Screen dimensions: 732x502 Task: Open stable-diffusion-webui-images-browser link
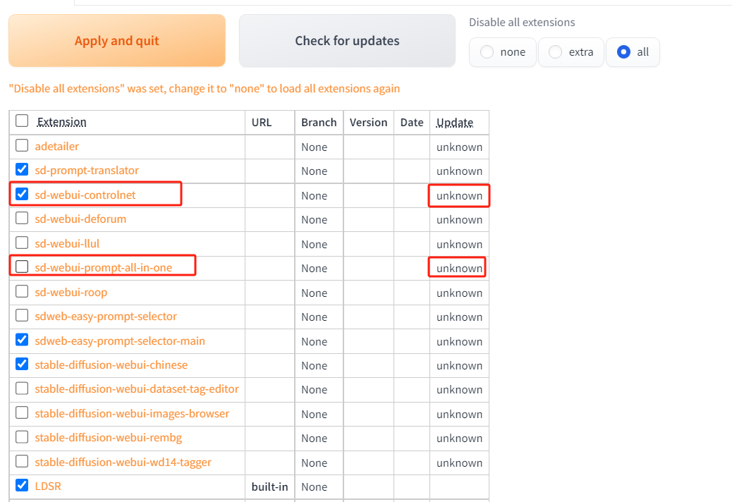[132, 414]
